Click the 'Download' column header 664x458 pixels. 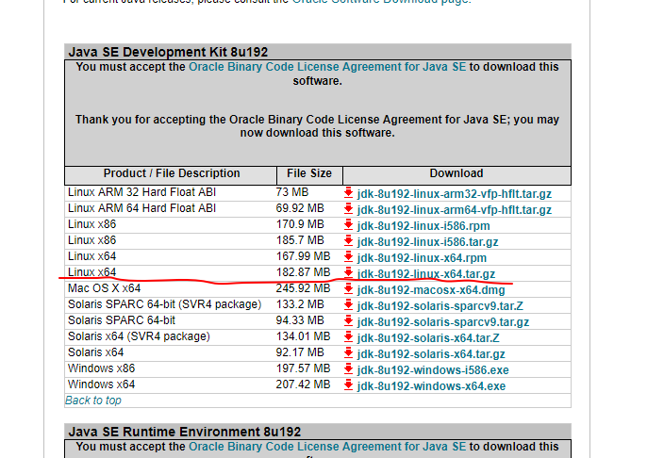point(456,173)
